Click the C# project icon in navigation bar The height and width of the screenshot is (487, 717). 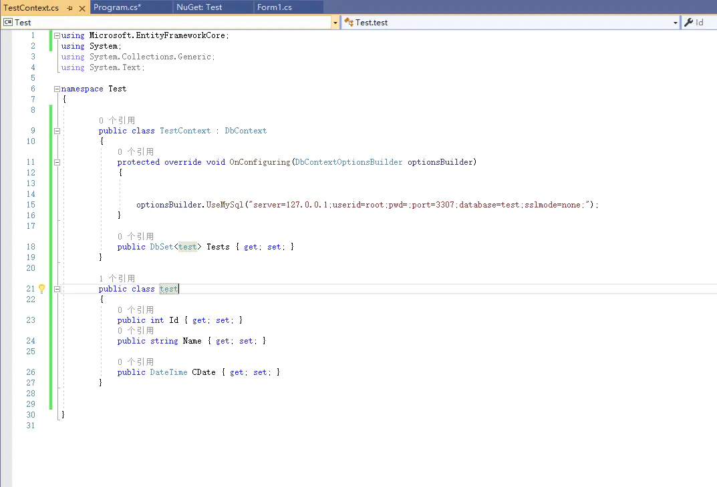click(x=8, y=23)
